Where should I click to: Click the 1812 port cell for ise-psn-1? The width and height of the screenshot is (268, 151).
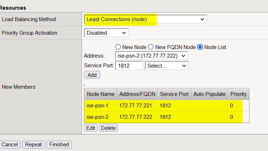tap(165, 106)
